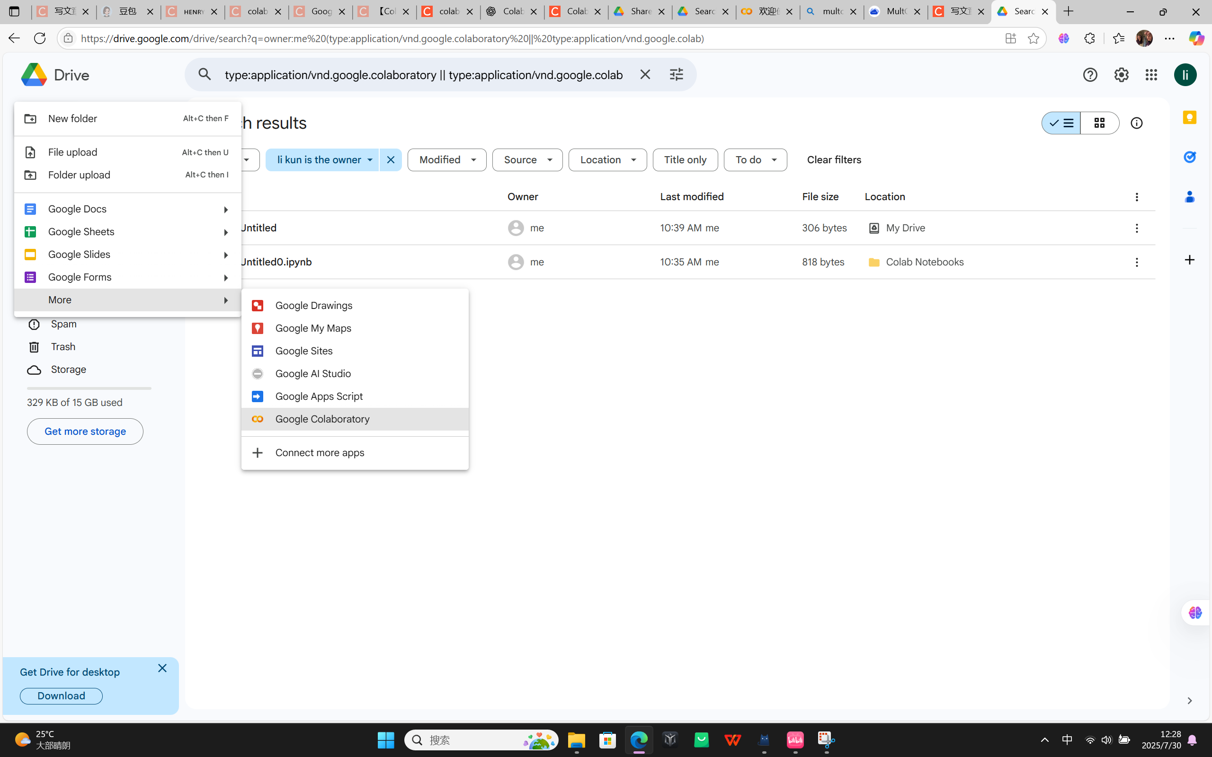Click the Drive search input field

pyautogui.click(x=423, y=75)
